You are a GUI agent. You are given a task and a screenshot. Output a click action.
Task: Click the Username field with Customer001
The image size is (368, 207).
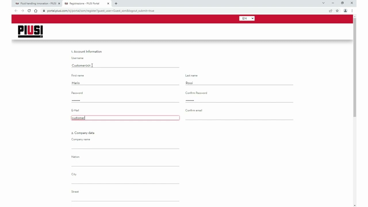pos(125,66)
